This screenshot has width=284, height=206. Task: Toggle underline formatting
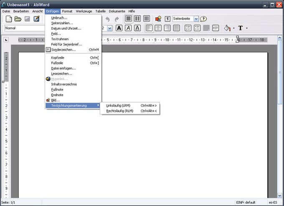pyautogui.click(x=137, y=28)
